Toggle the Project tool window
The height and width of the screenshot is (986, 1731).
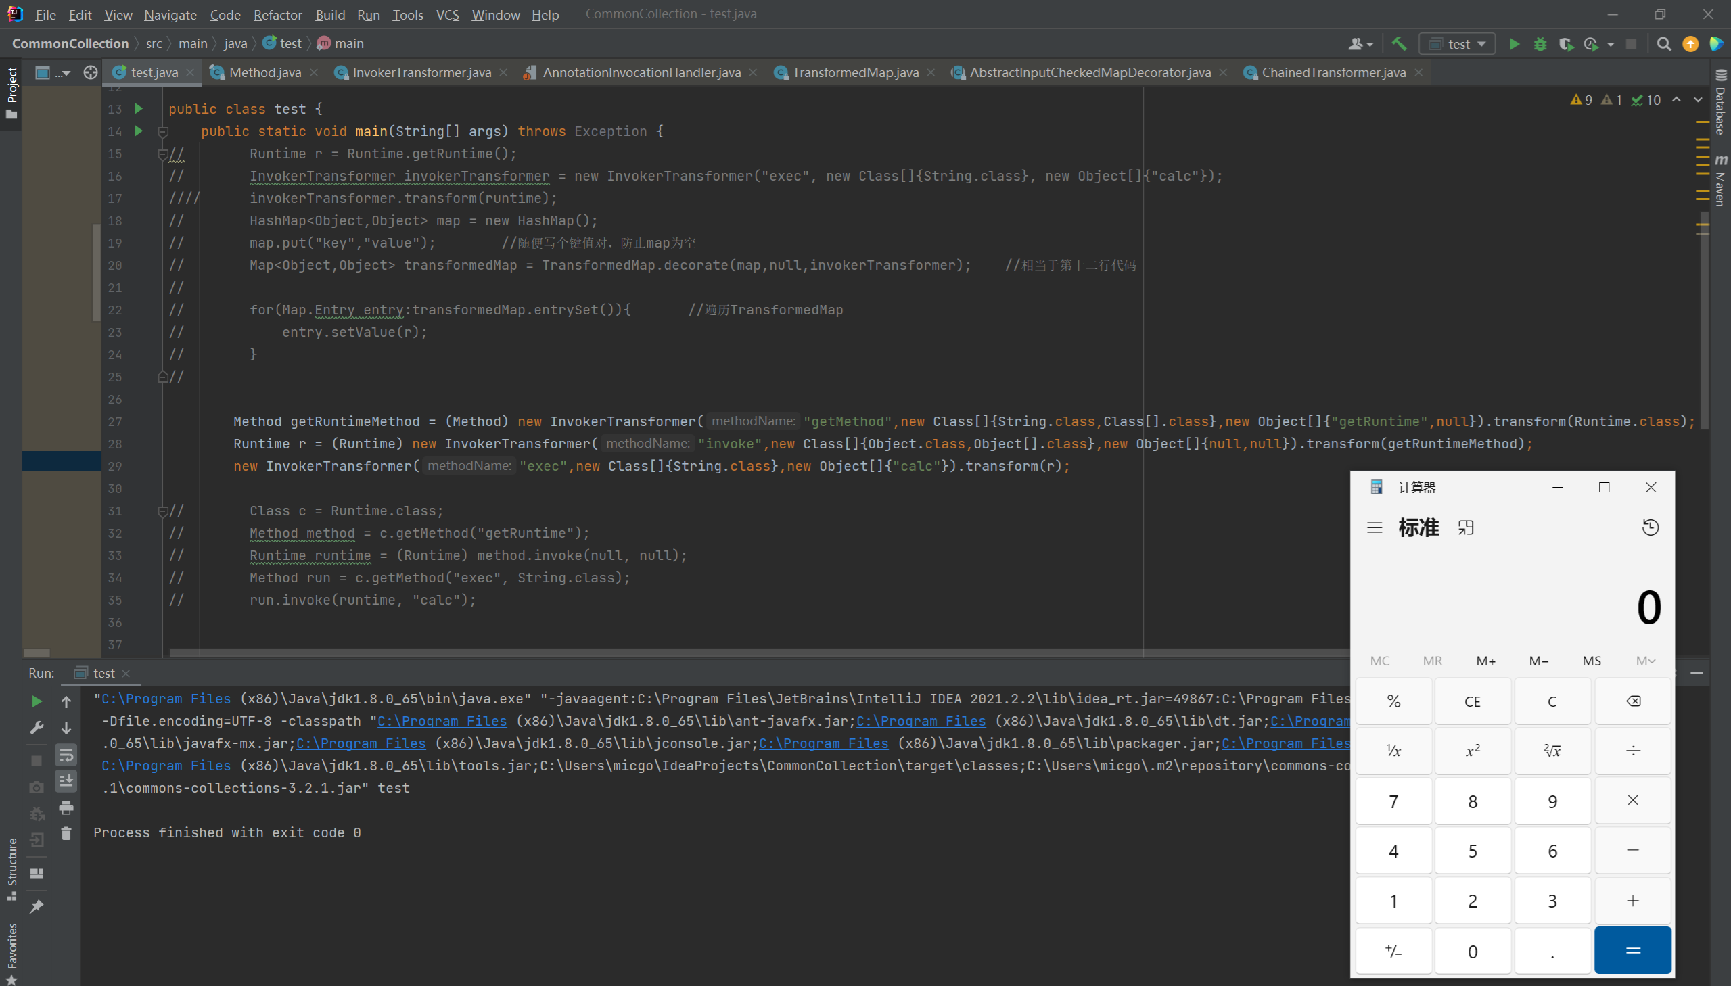(11, 93)
